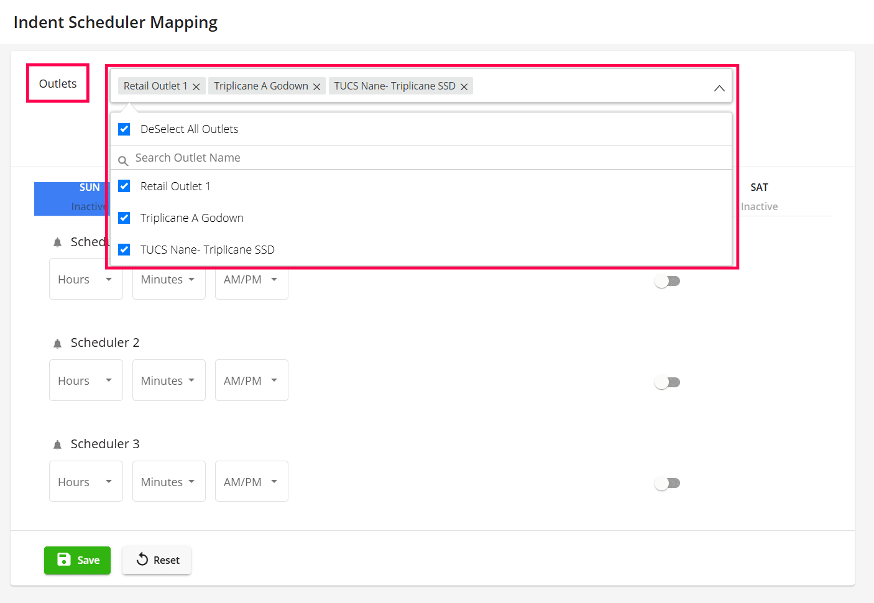874x603 pixels.
Task: Uncheck the Retail Outlet 1 checkbox
Action: [124, 186]
